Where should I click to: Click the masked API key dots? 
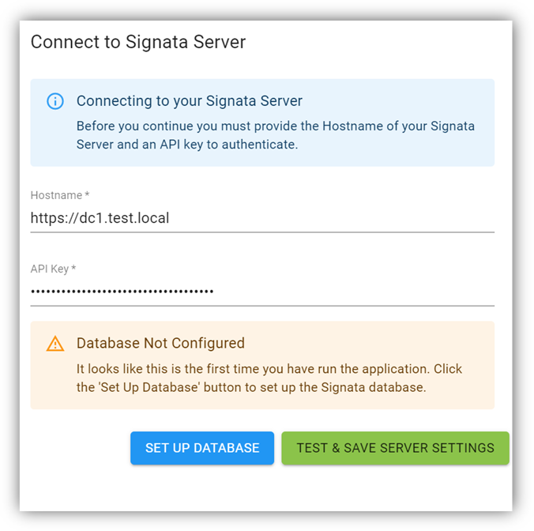(x=122, y=292)
